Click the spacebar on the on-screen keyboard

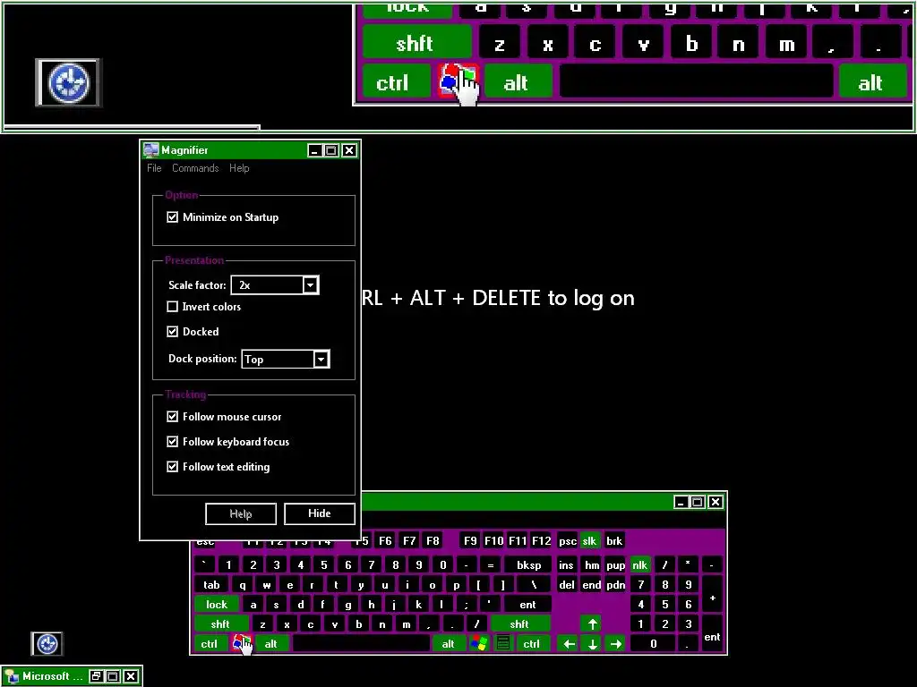(x=361, y=643)
